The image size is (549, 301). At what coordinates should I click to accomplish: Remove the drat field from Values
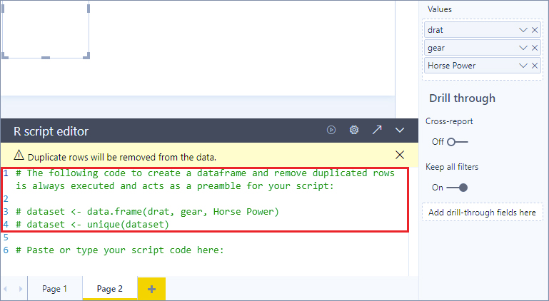click(535, 30)
